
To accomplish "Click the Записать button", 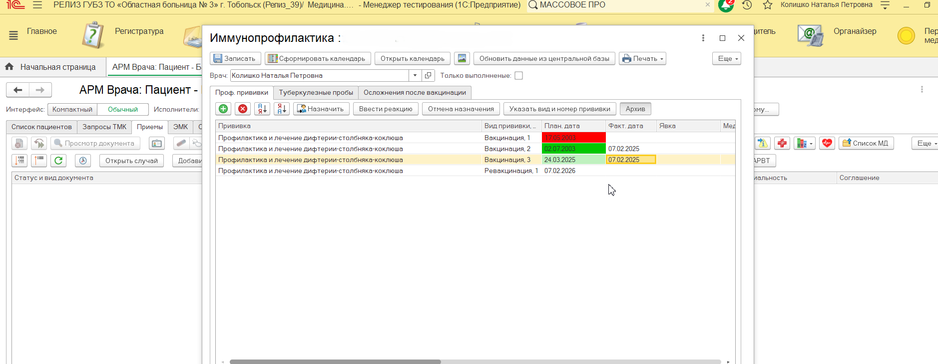I will tap(235, 58).
